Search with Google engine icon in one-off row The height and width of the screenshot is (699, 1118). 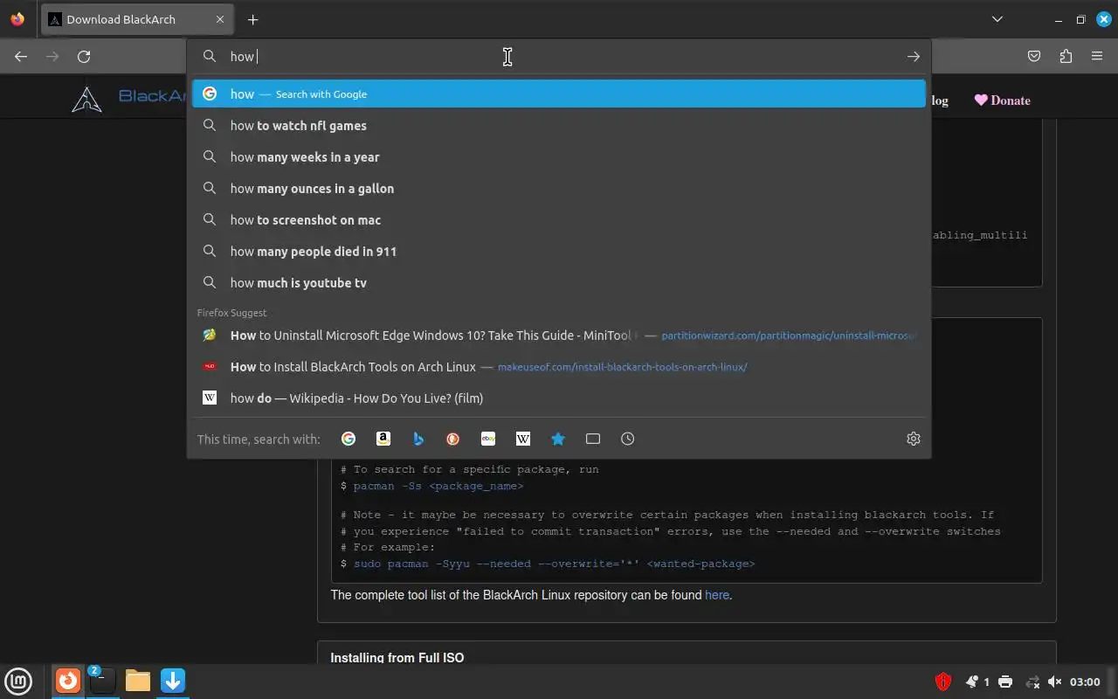349,439
